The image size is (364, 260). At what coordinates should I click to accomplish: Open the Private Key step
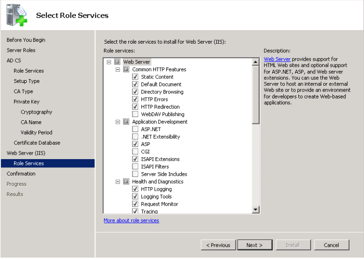pos(26,101)
